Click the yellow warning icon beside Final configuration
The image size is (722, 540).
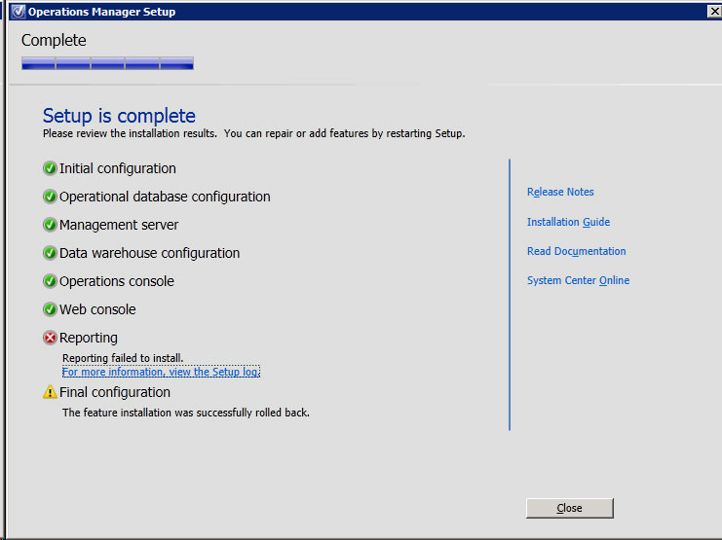[x=50, y=392]
